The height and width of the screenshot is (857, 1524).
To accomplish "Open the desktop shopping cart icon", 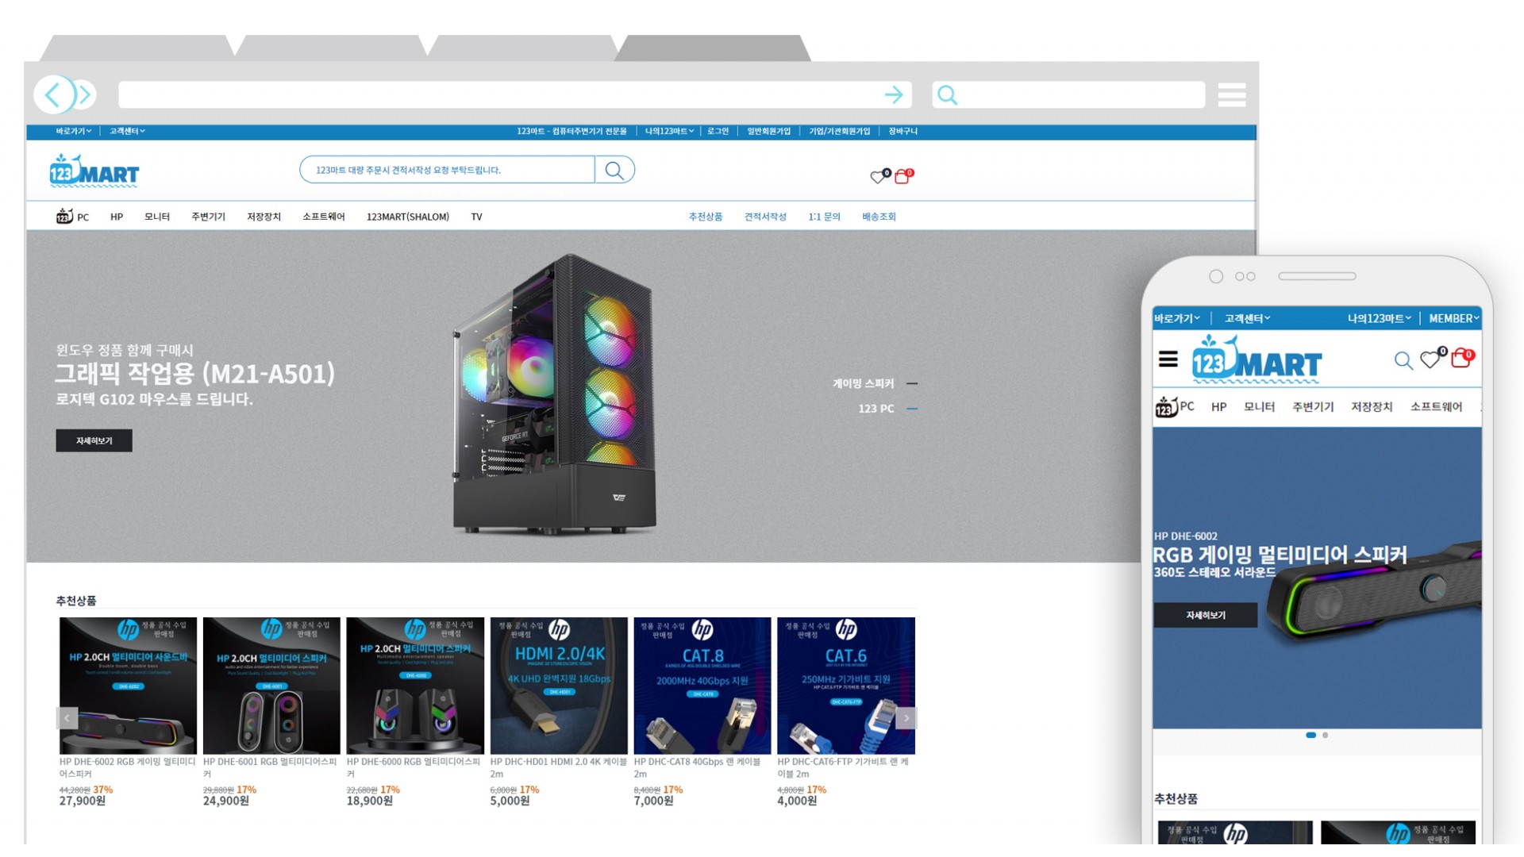I will click(x=903, y=176).
